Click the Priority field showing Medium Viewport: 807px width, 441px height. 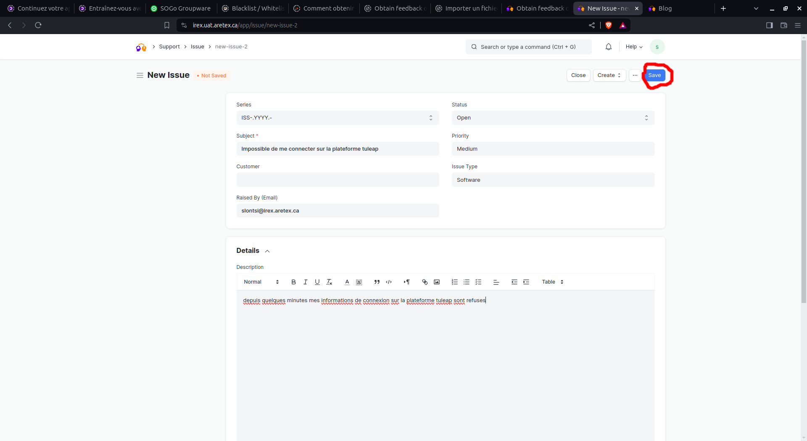[553, 149]
